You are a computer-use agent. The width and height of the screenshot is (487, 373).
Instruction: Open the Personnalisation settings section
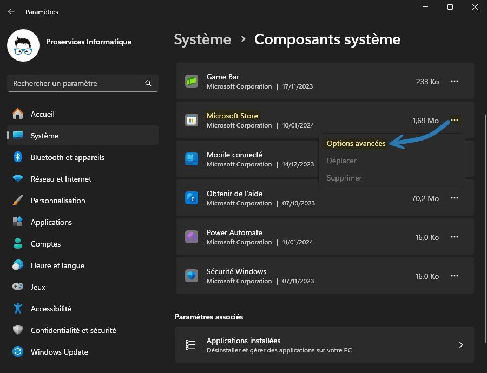58,201
